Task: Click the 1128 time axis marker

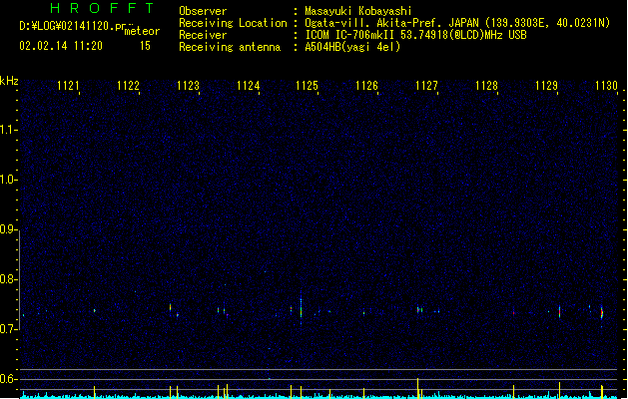Action: click(486, 86)
